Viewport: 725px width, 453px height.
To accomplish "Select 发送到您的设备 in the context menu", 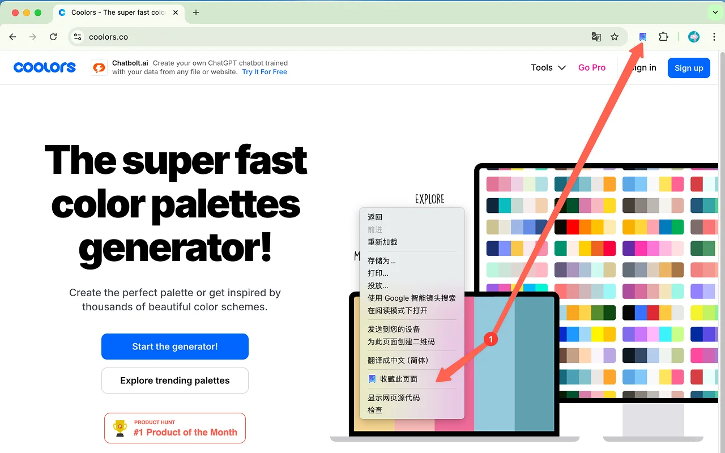I will coord(412,329).
